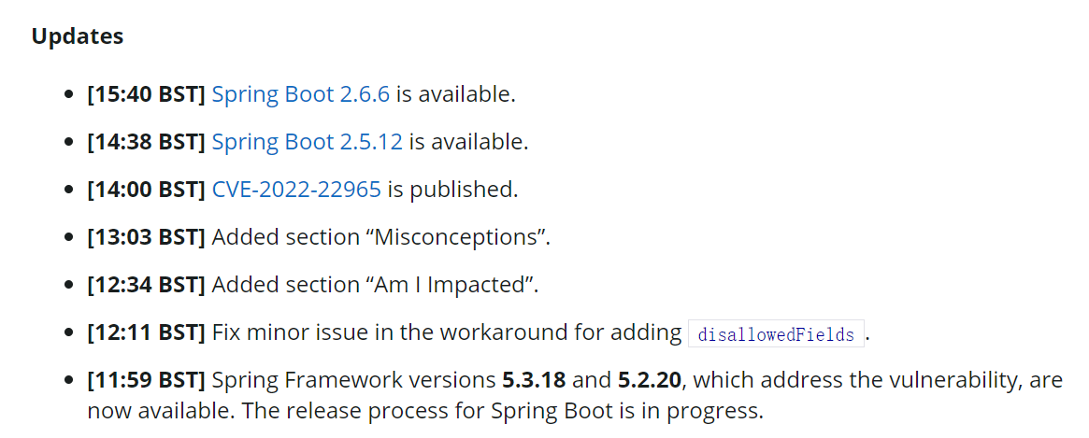
Task: Open the CVE-2022-22965 link
Action: click(x=296, y=189)
